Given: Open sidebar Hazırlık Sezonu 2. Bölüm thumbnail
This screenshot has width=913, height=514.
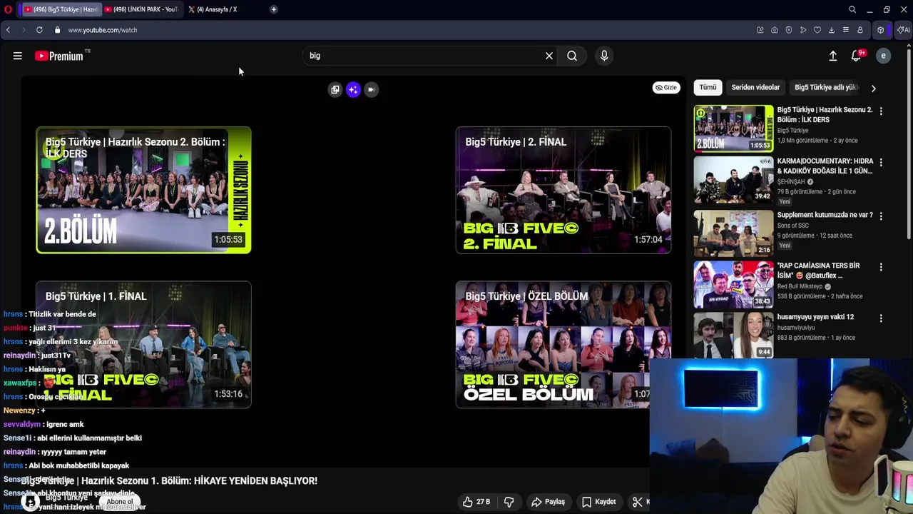Looking at the screenshot, I should [733, 128].
